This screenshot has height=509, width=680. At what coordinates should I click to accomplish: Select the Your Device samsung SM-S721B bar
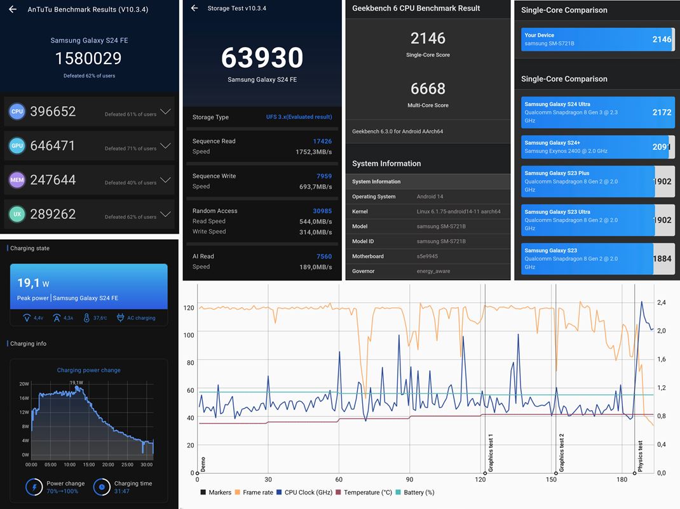pos(597,39)
